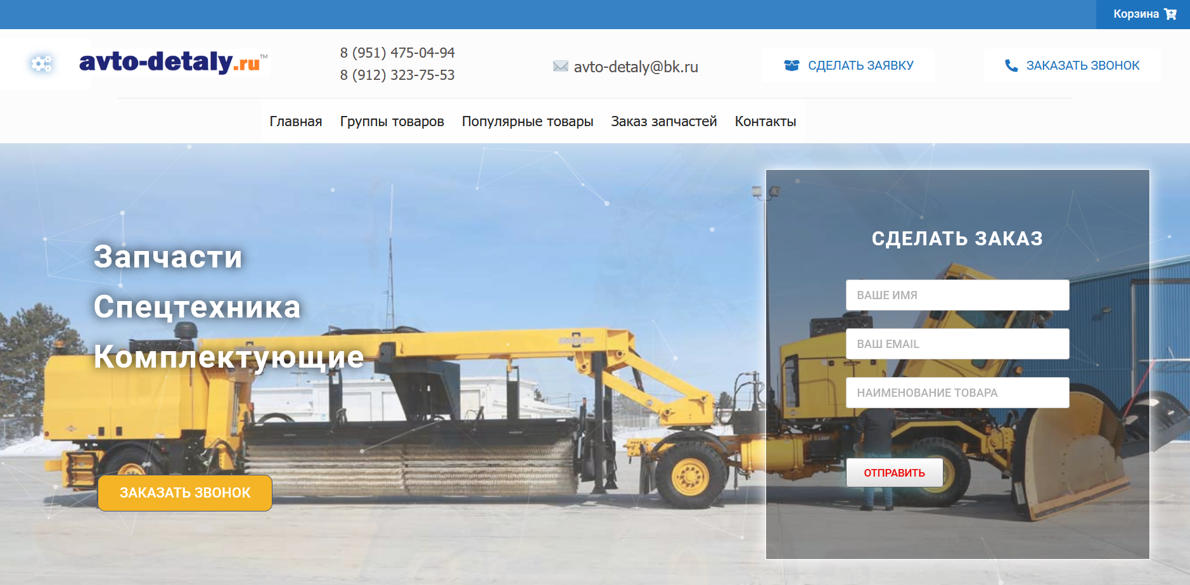The height and width of the screenshot is (585, 1190).
Task: Open email link avto-detaly@bk.ru
Action: (x=636, y=67)
